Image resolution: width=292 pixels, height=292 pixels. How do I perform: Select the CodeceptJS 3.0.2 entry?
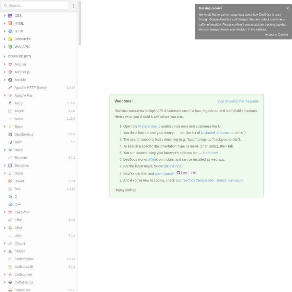[39, 267]
